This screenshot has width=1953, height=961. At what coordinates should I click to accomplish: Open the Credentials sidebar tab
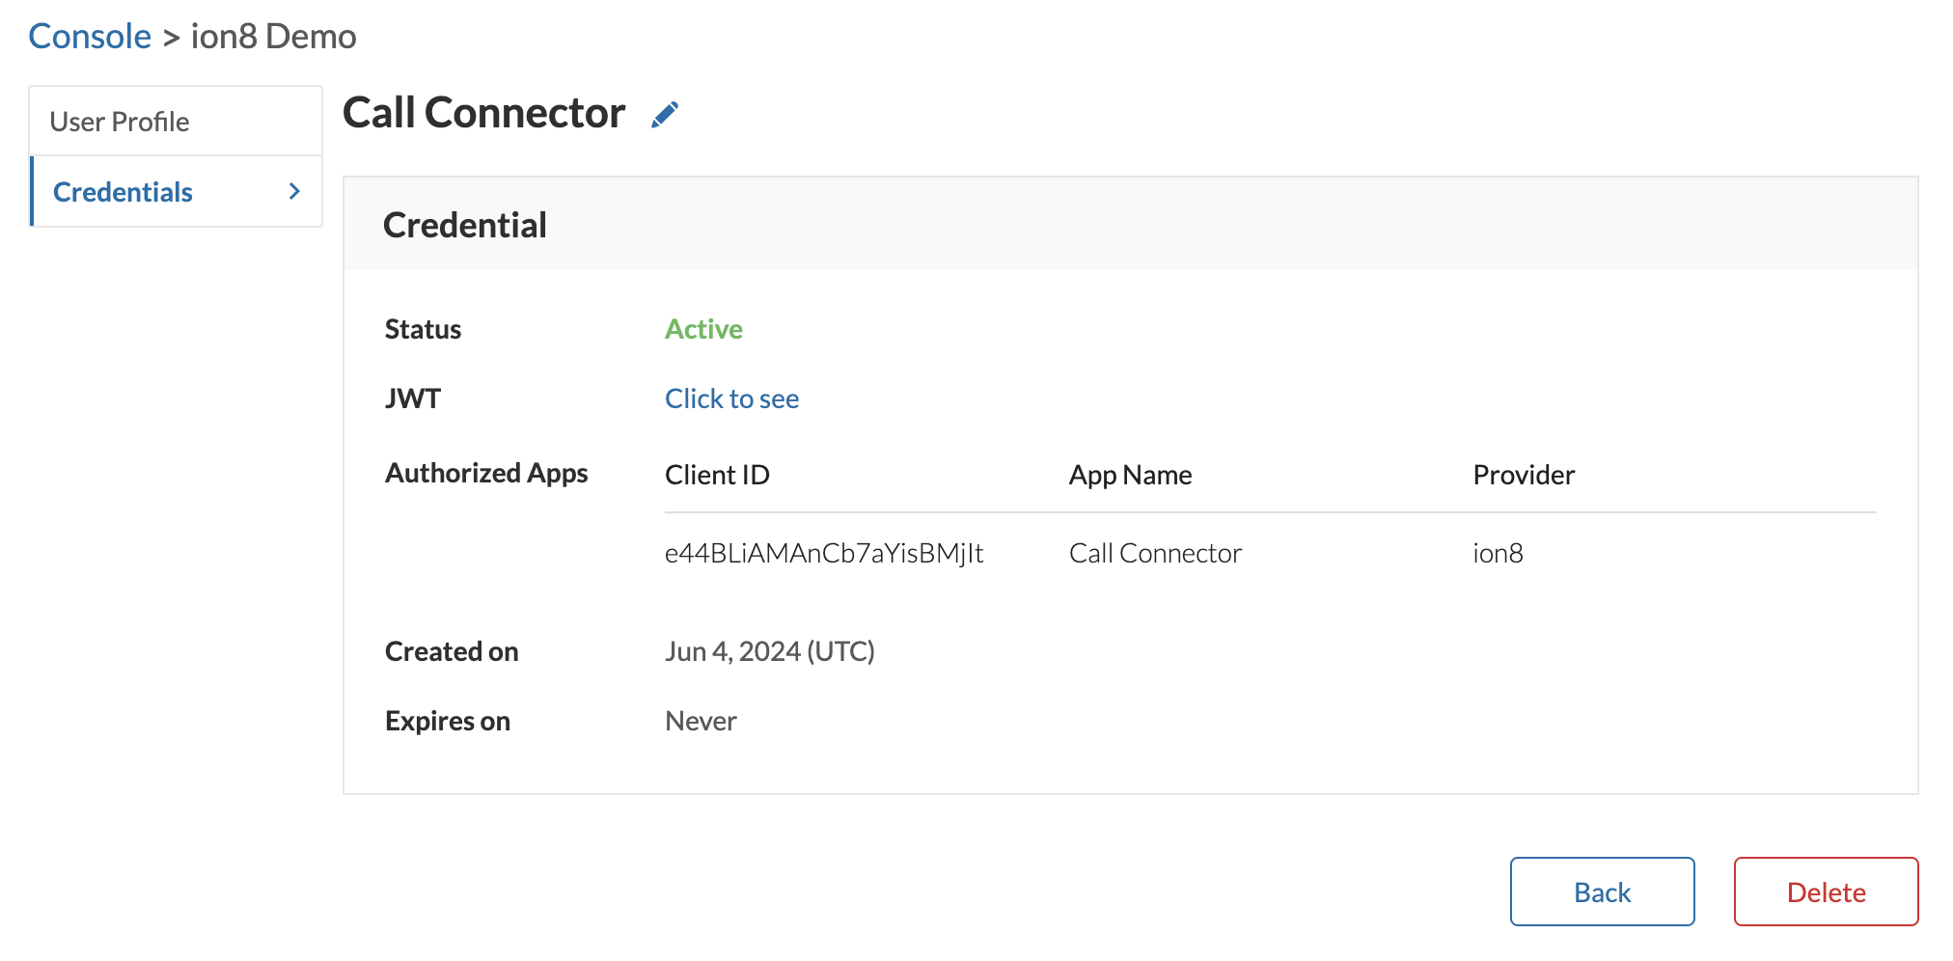[124, 192]
